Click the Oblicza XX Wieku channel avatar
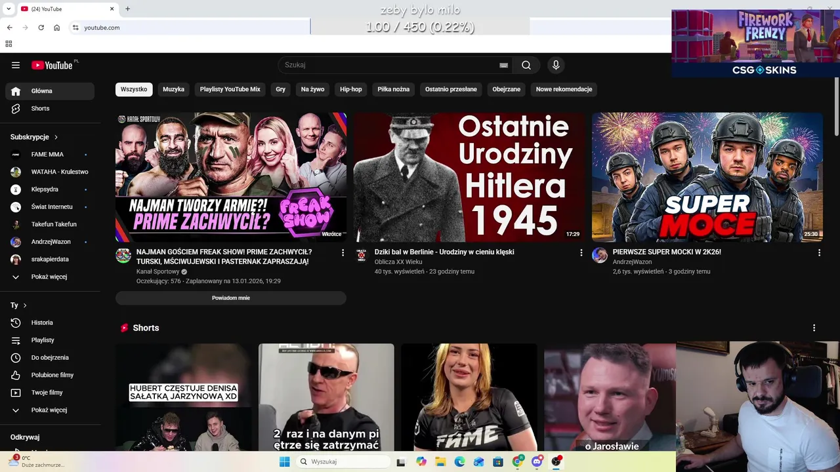This screenshot has height=472, width=840. coord(362,256)
